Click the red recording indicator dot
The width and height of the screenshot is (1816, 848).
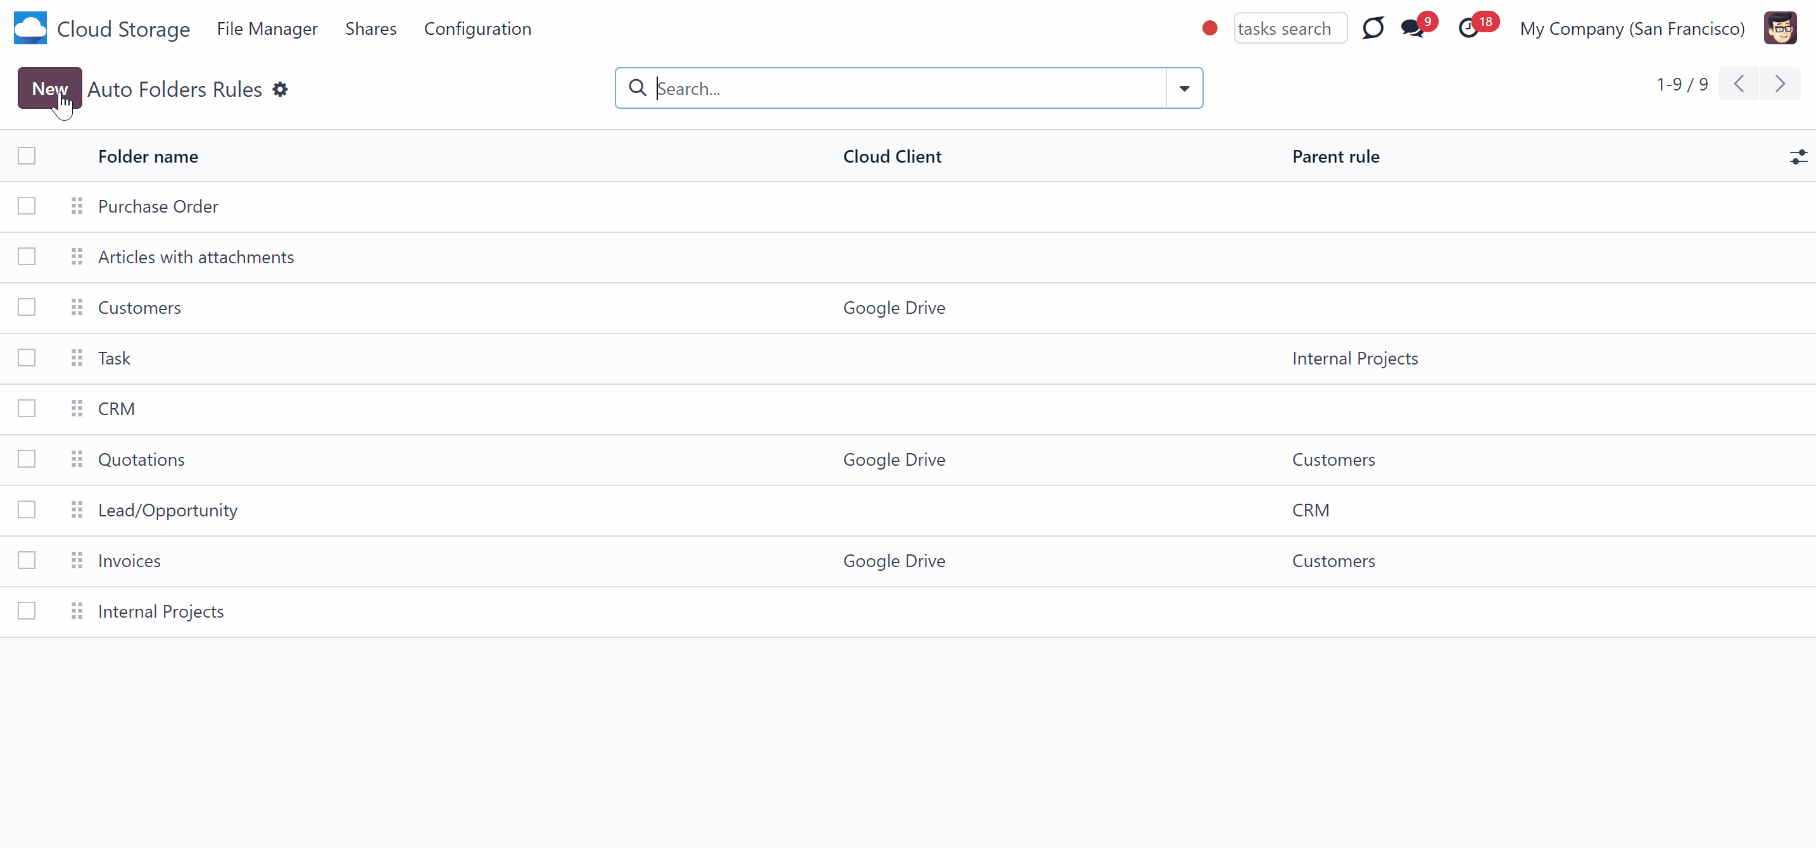pyautogui.click(x=1210, y=28)
